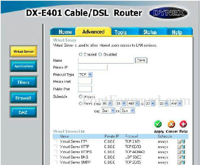Select the Disabled radio button

pos(100,54)
